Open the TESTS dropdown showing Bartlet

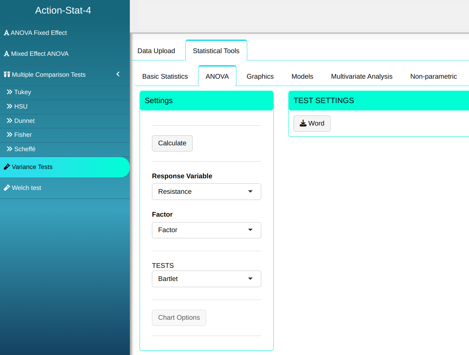point(206,279)
